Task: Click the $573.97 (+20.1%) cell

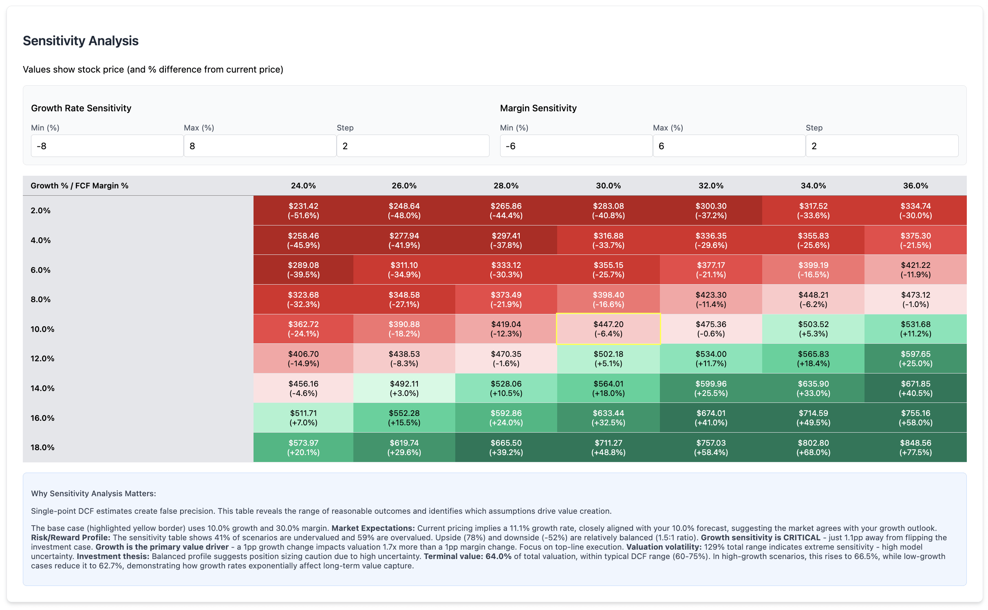Action: pyautogui.click(x=303, y=447)
